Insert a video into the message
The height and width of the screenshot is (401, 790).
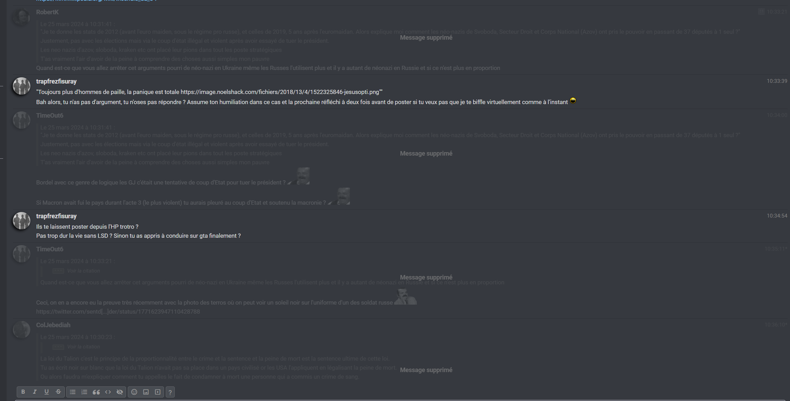point(158,392)
